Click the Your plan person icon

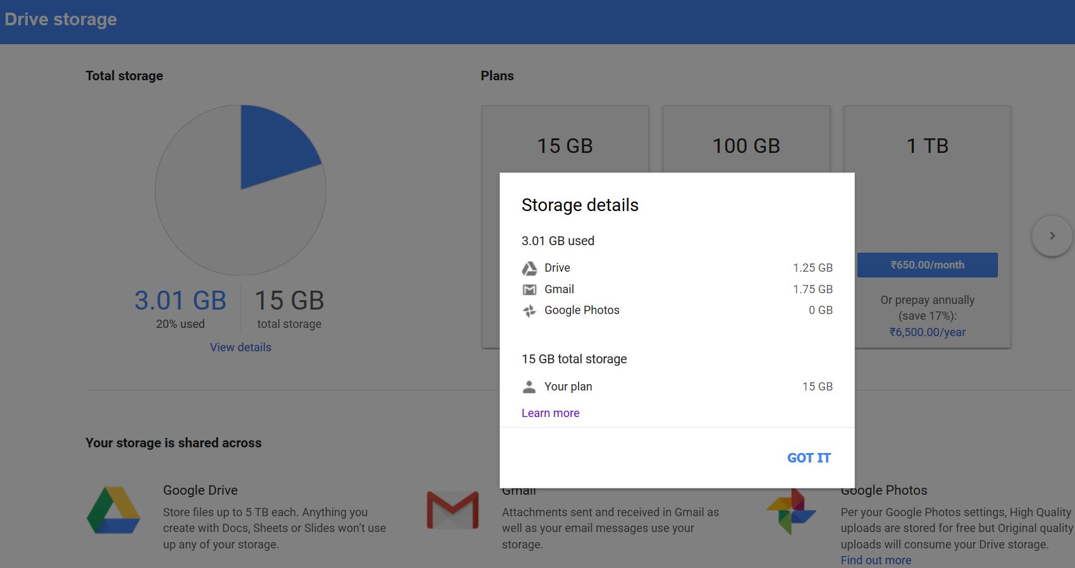(x=529, y=387)
